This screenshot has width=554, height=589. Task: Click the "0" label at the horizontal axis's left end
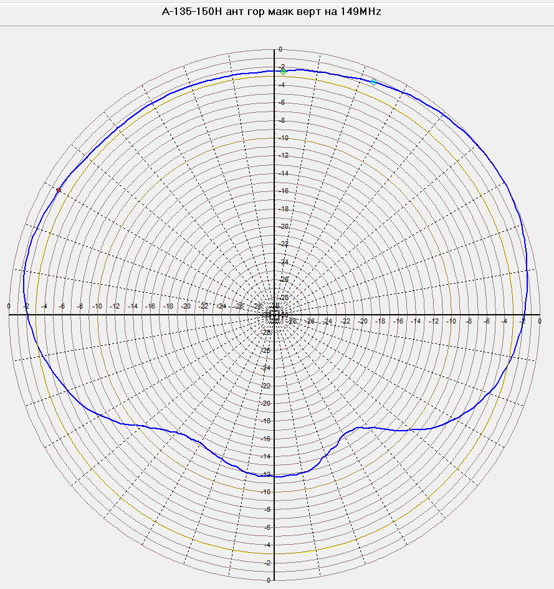click(x=9, y=306)
